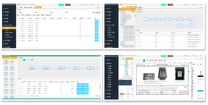Image resolution: width=208 pixels, height=105 pixels.
Task: Tick the select-all checkbox in product table header
Action: click(19, 18)
